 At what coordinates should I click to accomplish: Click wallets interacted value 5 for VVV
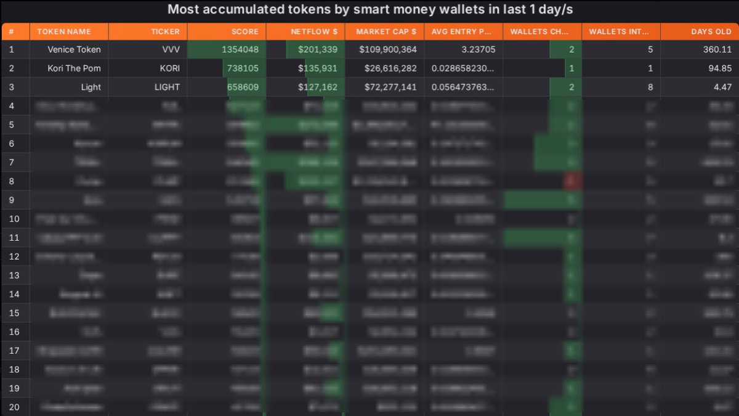(x=650, y=49)
